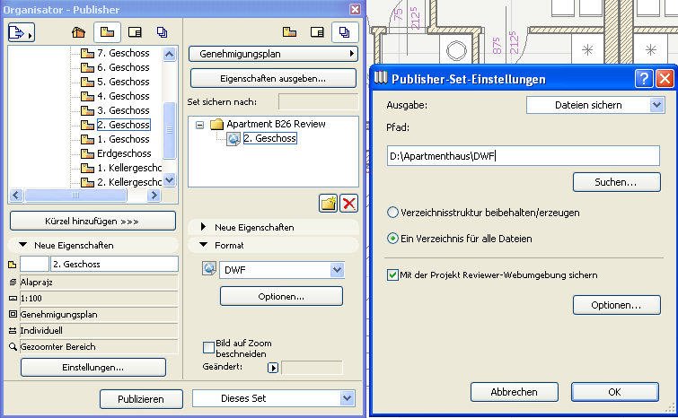Viewport: 678px width, 418px height.
Task: Click the Publizieren button
Action: 141,399
